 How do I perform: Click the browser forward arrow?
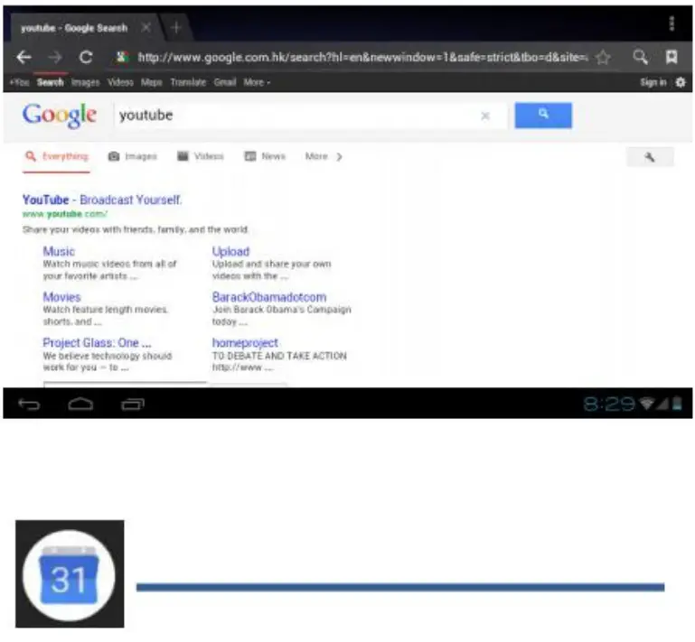tap(55, 57)
